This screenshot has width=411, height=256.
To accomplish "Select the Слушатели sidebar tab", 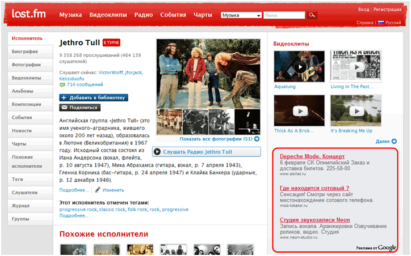I will coord(31,193).
